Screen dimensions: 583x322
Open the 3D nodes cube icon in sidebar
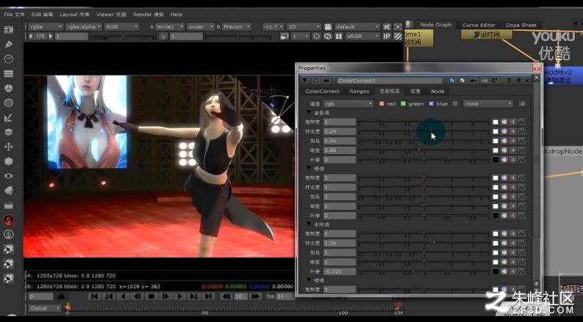tap(9, 161)
